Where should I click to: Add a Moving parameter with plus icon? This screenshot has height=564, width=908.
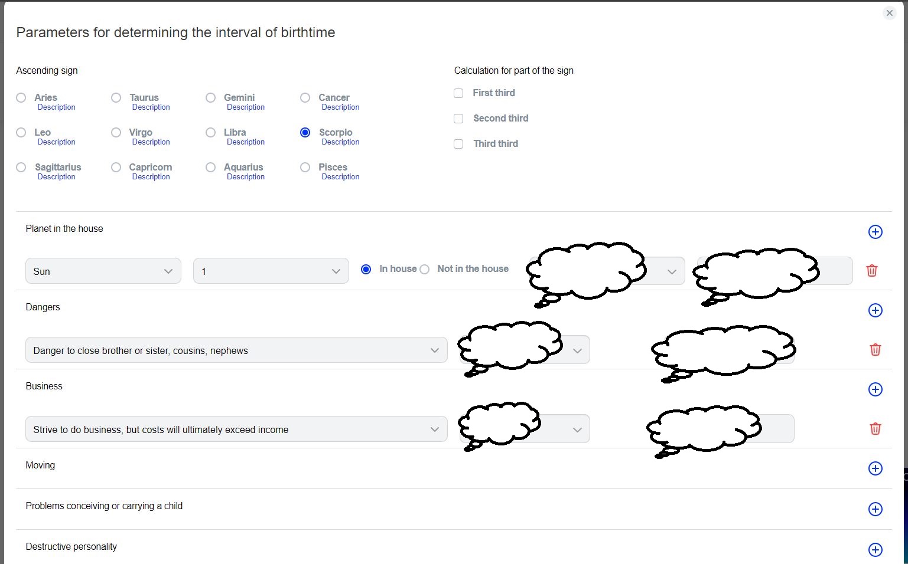pyautogui.click(x=875, y=468)
